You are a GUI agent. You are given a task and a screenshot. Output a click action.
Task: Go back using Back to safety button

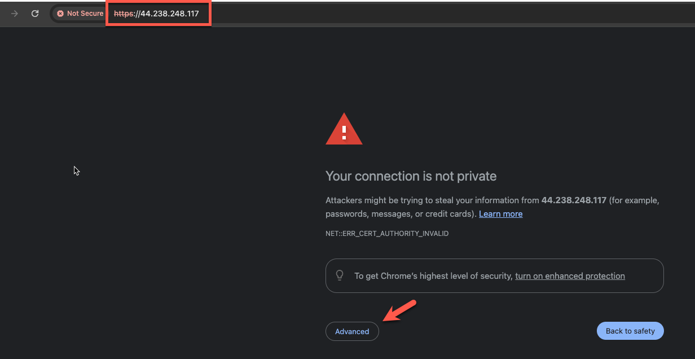click(x=630, y=331)
